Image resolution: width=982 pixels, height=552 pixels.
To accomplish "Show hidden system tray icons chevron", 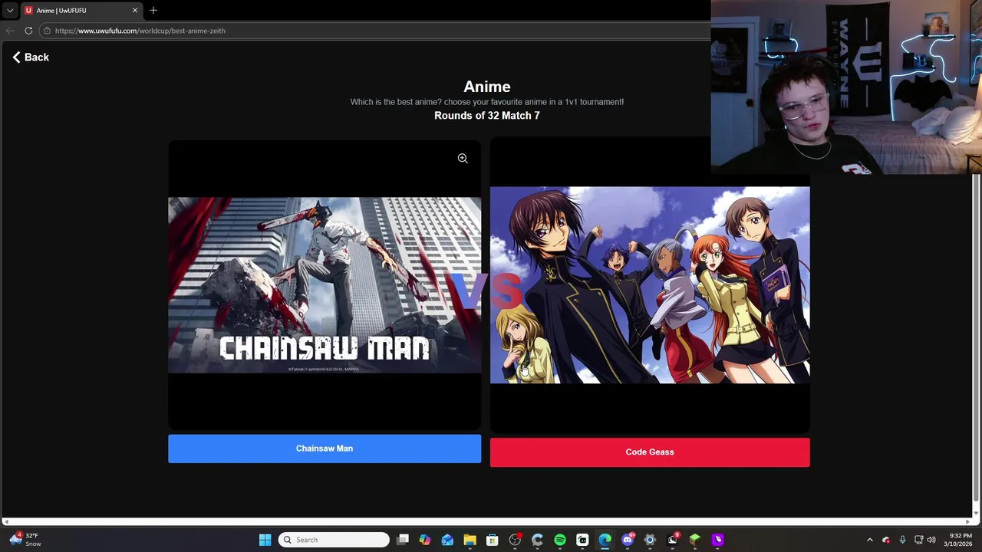I will 869,540.
